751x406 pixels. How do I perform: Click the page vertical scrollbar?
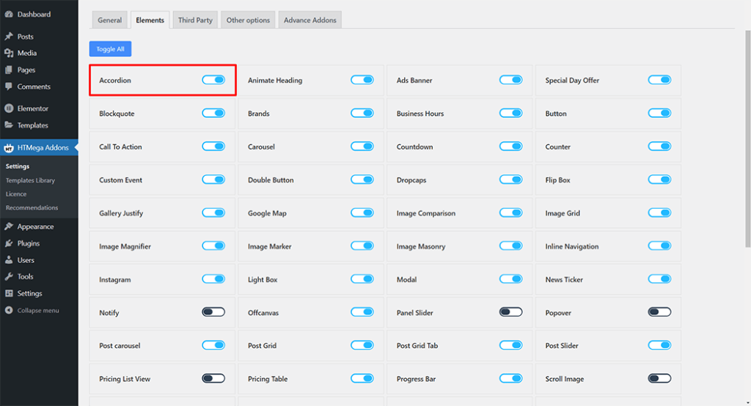pos(747,139)
